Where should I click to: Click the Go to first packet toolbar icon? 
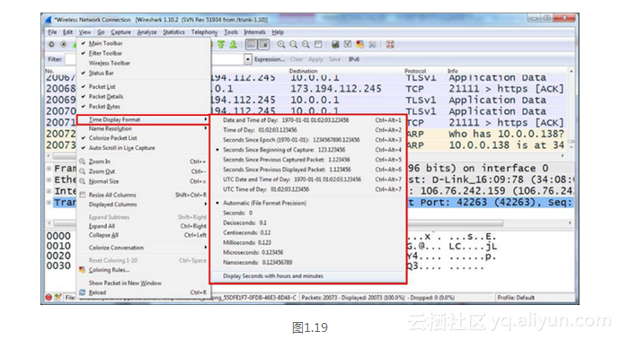point(221,44)
